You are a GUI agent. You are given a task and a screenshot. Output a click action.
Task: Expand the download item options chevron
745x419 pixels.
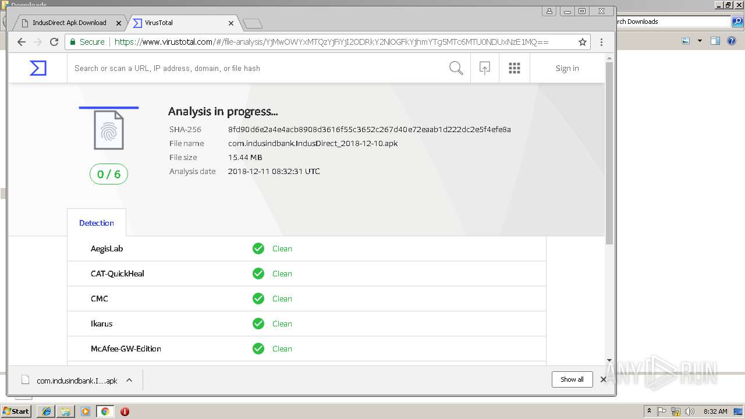click(129, 380)
